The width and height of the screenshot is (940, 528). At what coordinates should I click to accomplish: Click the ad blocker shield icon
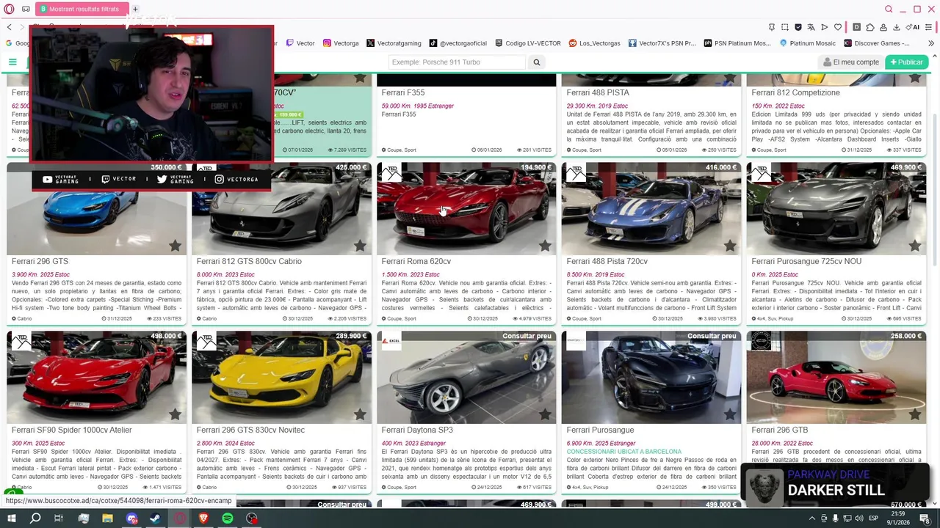[x=798, y=27]
